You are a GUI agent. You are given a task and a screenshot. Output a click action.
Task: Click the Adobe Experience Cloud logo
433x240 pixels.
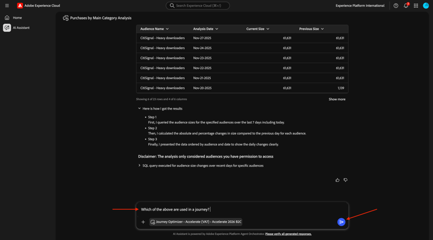tap(20, 6)
